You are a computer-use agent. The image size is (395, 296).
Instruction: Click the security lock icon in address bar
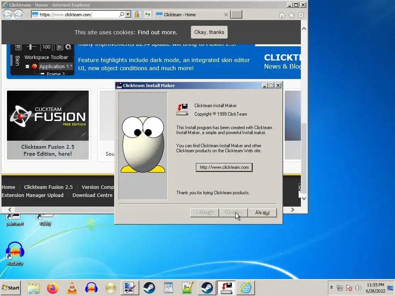(137, 14)
